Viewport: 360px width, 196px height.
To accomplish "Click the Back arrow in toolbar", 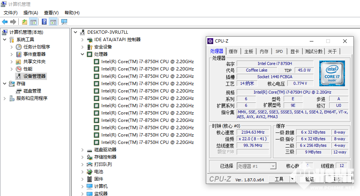I will [x=5, y=22].
